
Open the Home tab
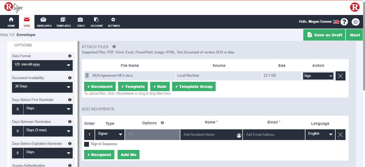point(11,22)
